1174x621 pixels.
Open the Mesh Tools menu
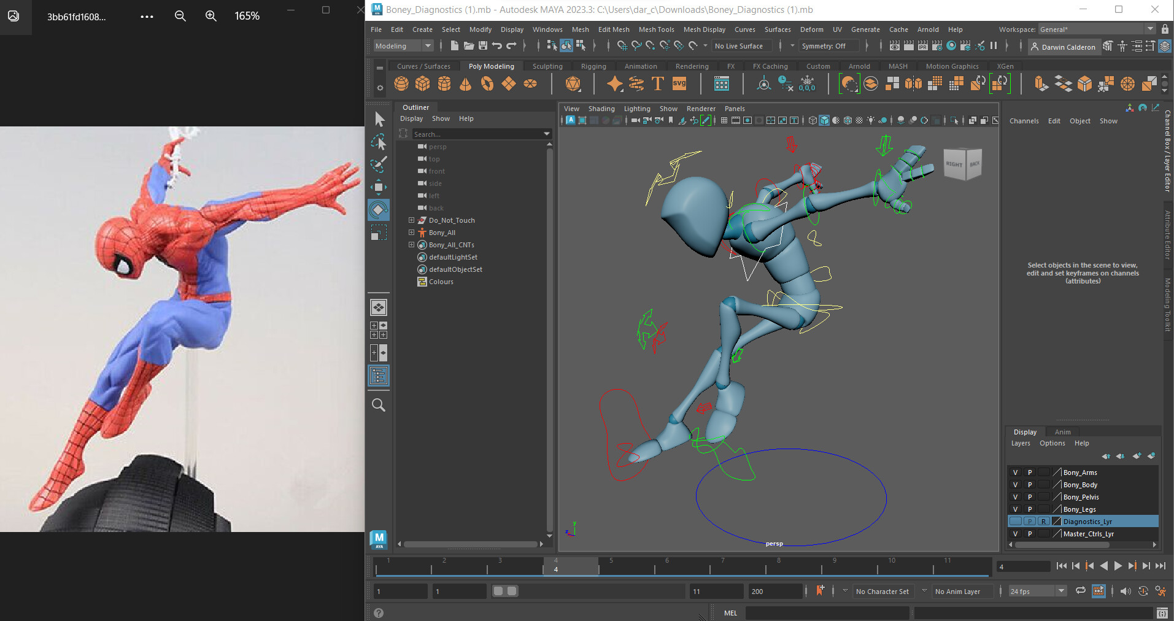tap(657, 29)
